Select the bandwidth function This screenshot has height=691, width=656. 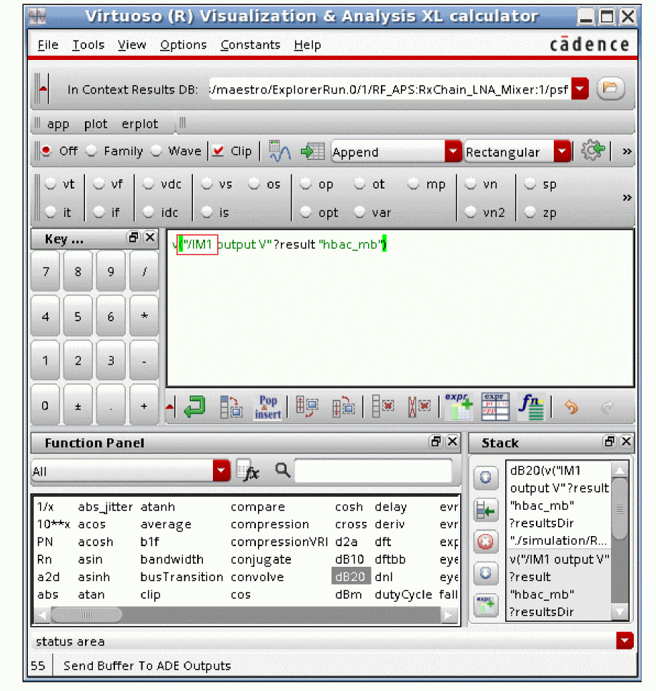click(172, 559)
